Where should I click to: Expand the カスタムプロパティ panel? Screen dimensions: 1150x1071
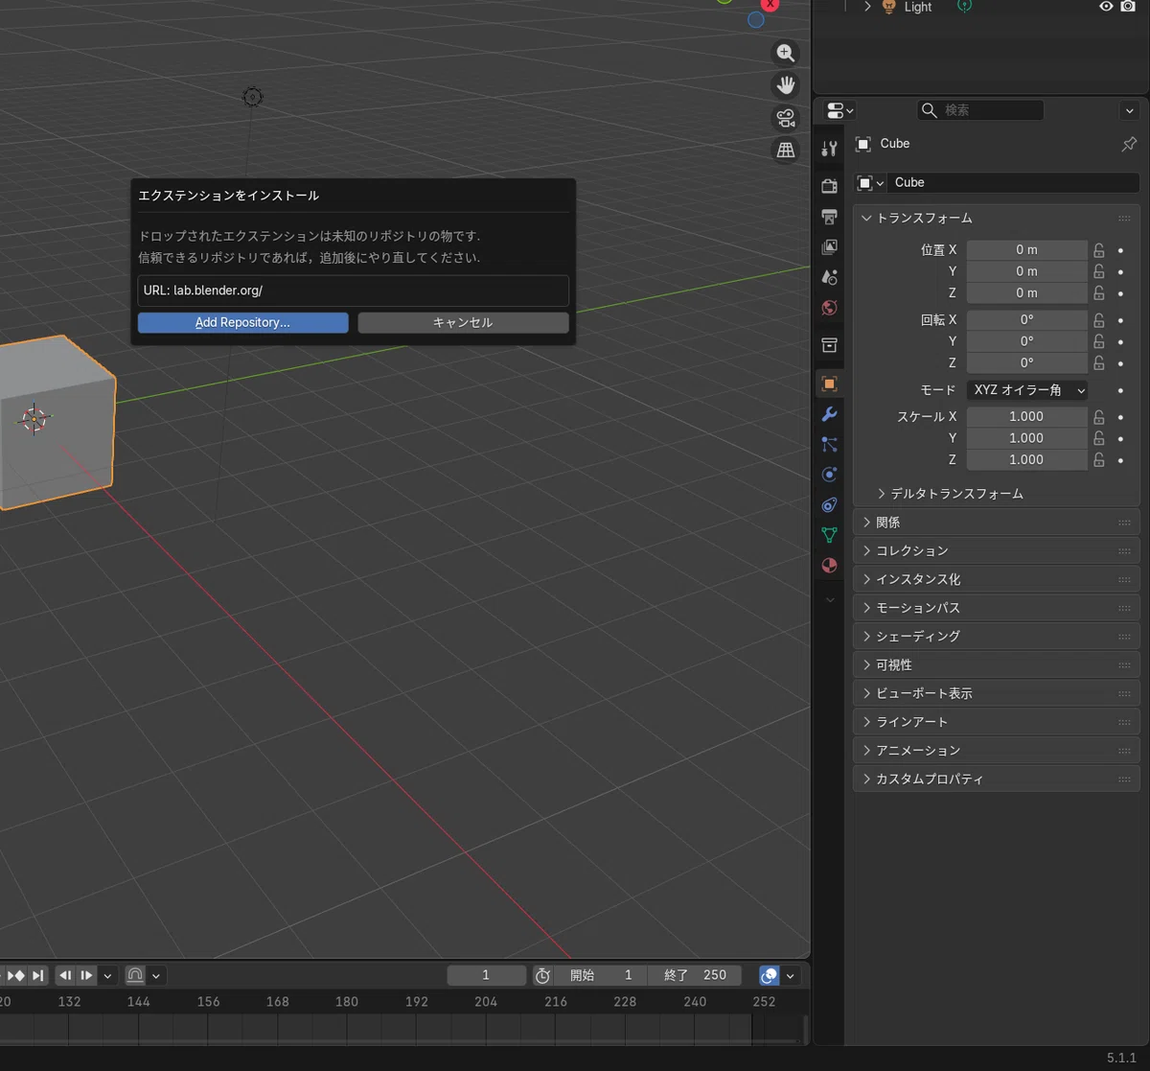997,780
